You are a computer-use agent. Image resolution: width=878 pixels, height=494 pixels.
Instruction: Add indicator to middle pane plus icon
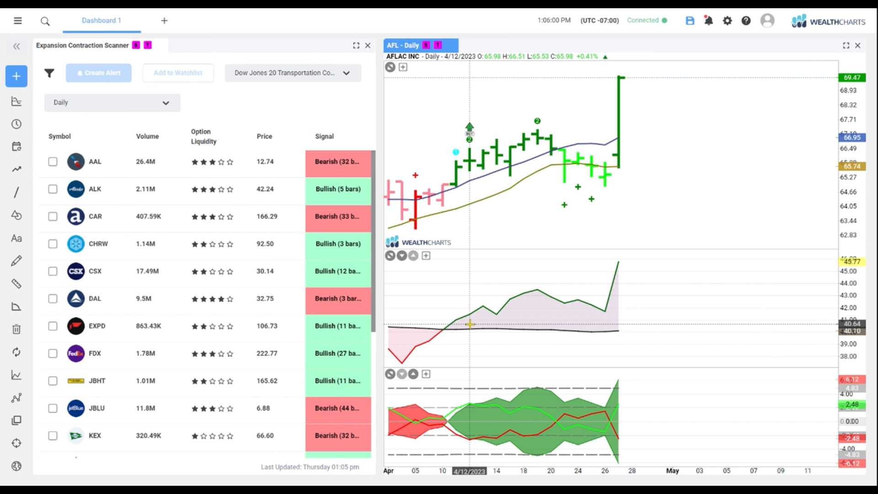426,256
